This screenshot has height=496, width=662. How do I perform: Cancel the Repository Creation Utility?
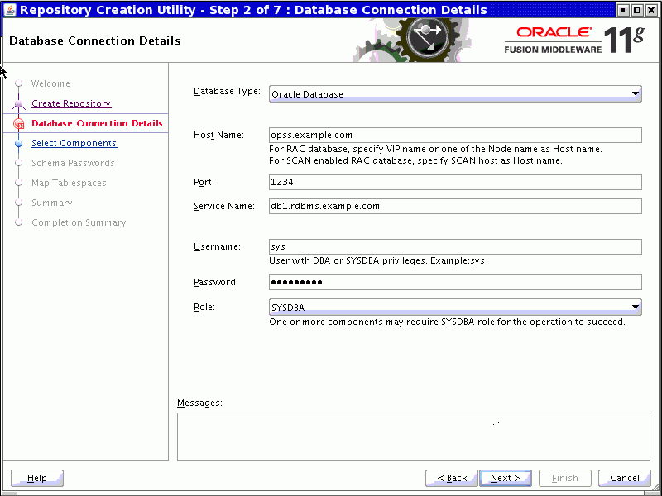point(625,478)
